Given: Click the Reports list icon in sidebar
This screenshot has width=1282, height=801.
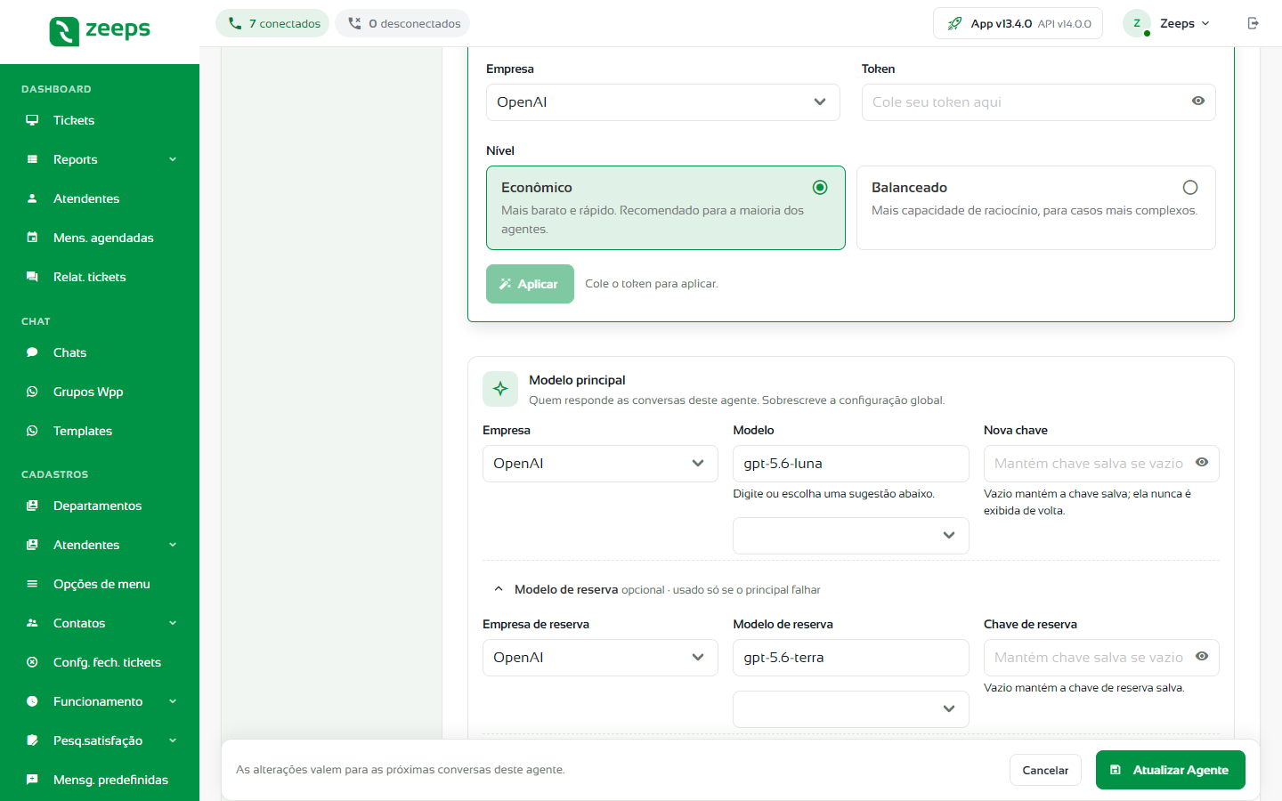Looking at the screenshot, I should point(32,159).
